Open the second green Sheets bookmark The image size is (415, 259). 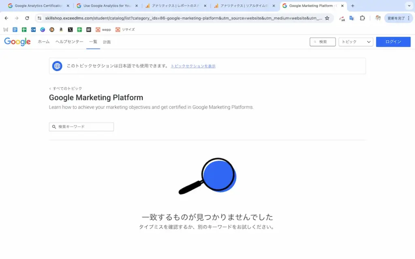[79, 30]
